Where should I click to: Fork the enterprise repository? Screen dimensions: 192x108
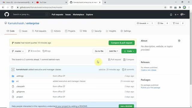[x=176, y=23]
